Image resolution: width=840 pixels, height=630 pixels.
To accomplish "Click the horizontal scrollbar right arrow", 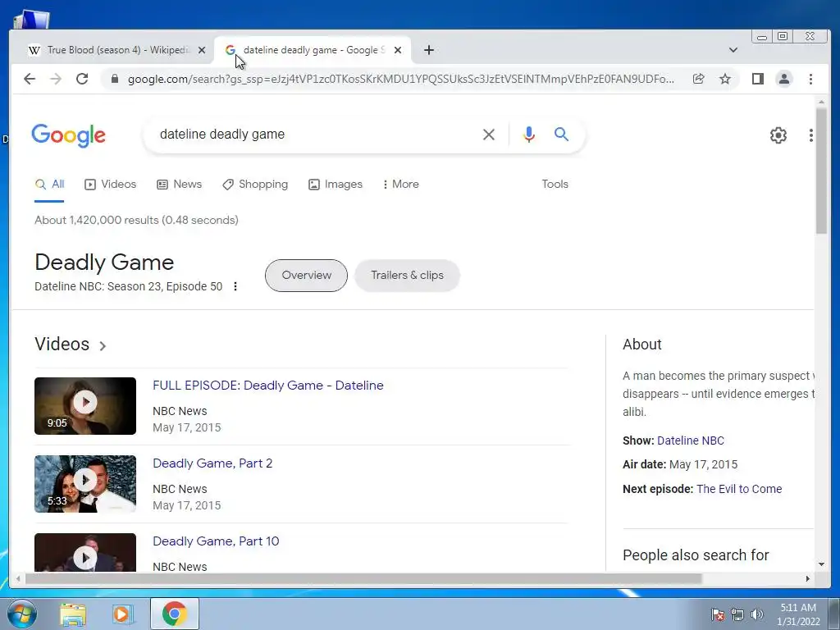I will click(x=808, y=578).
